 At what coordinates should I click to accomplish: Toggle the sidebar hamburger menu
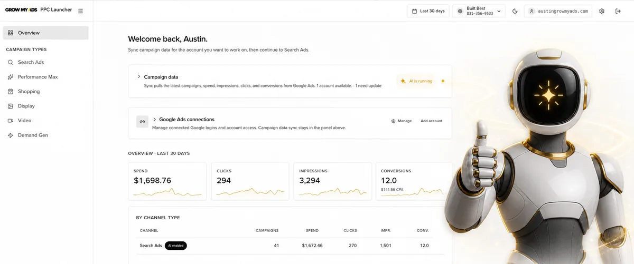(80, 11)
